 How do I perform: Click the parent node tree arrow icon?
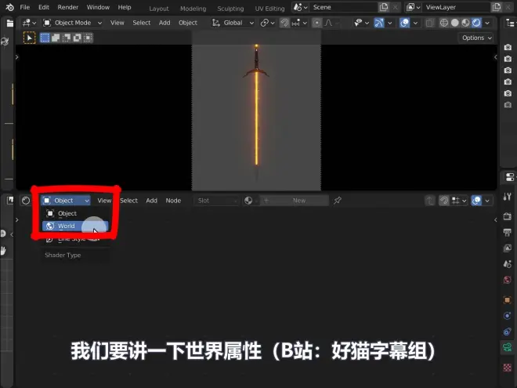(x=429, y=201)
